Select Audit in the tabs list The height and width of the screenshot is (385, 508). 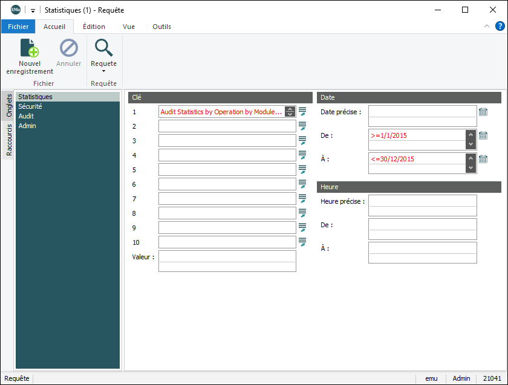[27, 116]
